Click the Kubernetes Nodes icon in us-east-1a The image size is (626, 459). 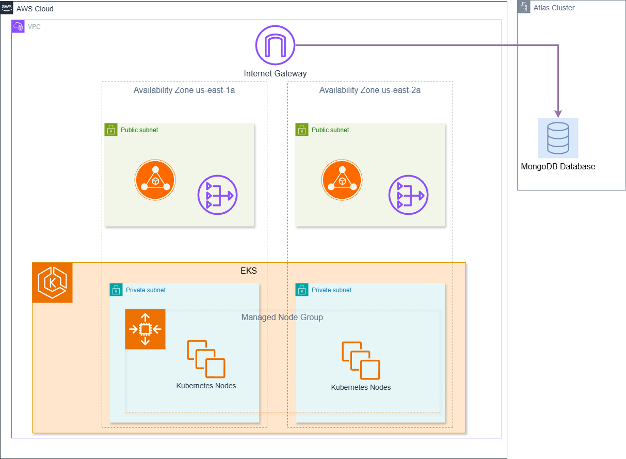pos(205,357)
